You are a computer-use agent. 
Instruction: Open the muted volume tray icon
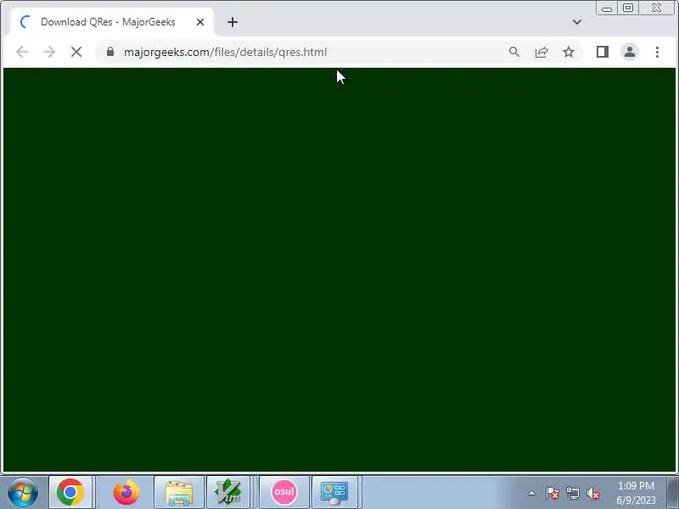(x=593, y=493)
